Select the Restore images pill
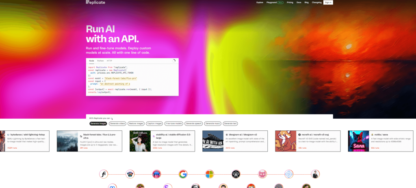This screenshot has width=416, height=188. point(136,124)
